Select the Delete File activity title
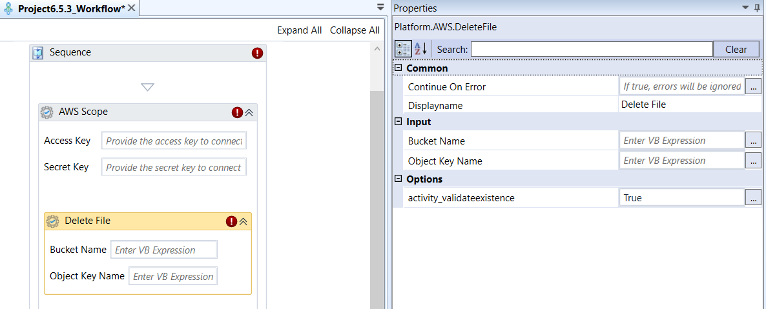The width and height of the screenshot is (766, 309). (87, 221)
